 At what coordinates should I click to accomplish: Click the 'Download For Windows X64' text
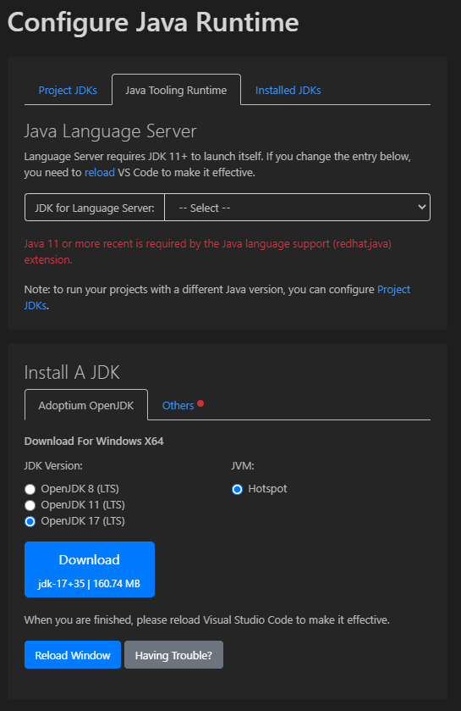(x=94, y=442)
